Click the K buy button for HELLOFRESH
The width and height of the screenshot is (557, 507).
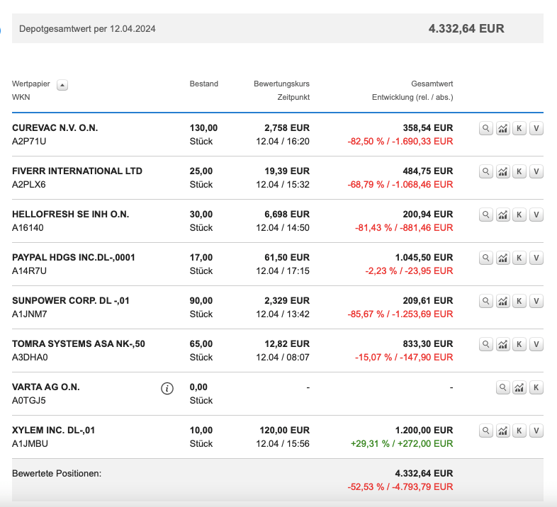[x=519, y=215]
